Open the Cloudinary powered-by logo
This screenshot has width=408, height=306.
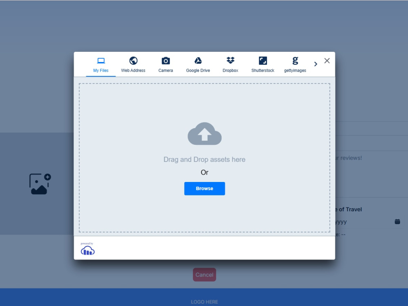(87, 248)
